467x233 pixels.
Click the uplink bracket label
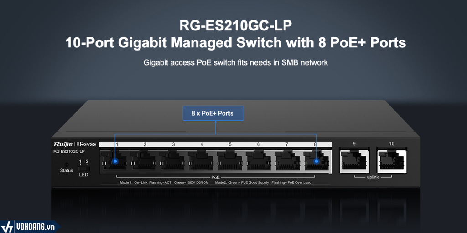pyautogui.click(x=373, y=177)
